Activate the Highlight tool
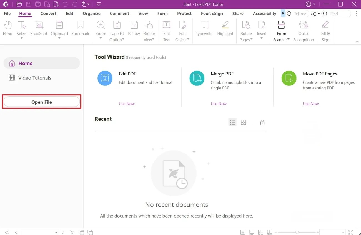 click(225, 28)
